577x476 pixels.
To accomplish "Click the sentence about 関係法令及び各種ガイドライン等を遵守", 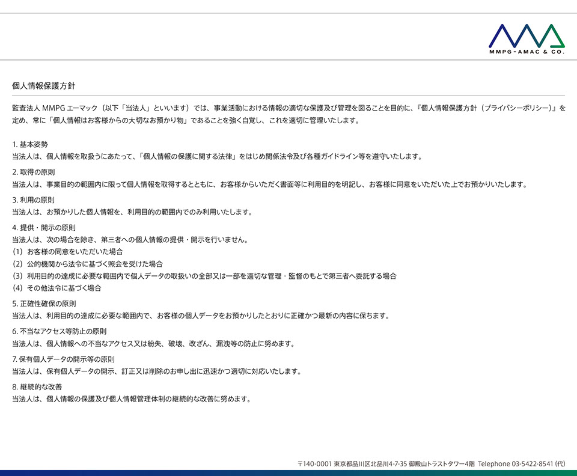I will 217,157.
